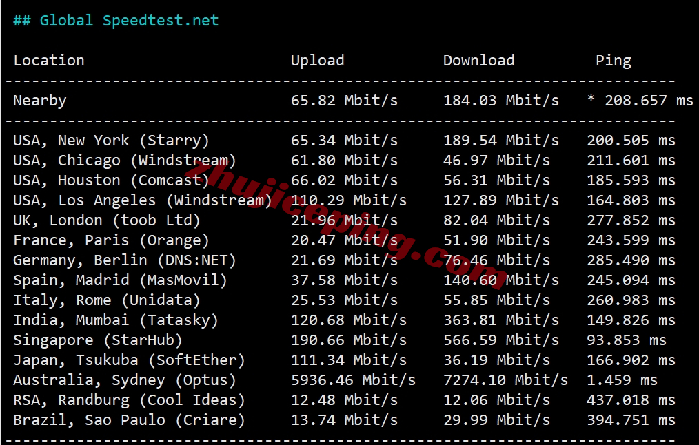Click UK, London (toob Ltd) entry

(107, 220)
